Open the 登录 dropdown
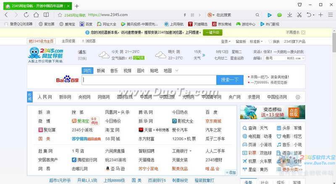Image resolution: width=336 pixels, height=184 pixels. pyautogui.click(x=226, y=41)
